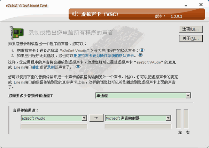Click version number 1.3.0.2
The width and height of the screenshot is (209, 148).
[x=177, y=16]
